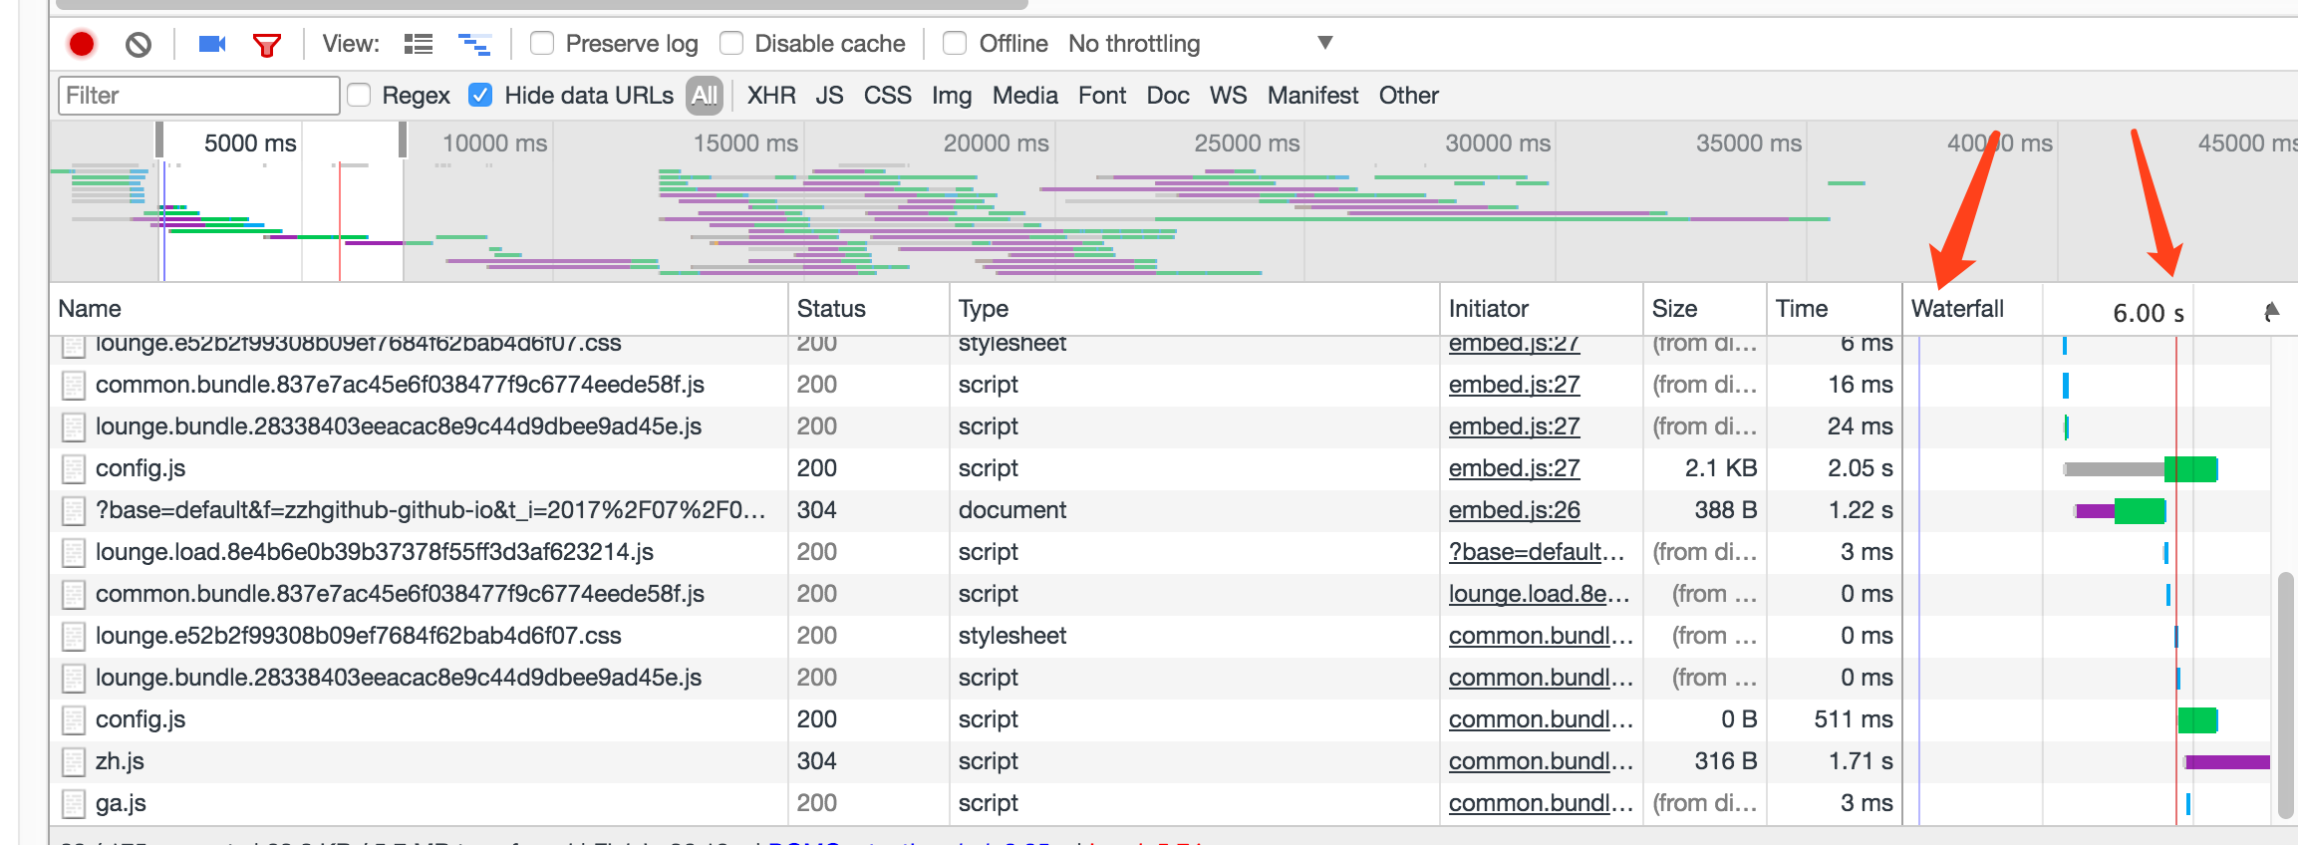
Task: Enable Disable cache checkbox
Action: [x=731, y=43]
